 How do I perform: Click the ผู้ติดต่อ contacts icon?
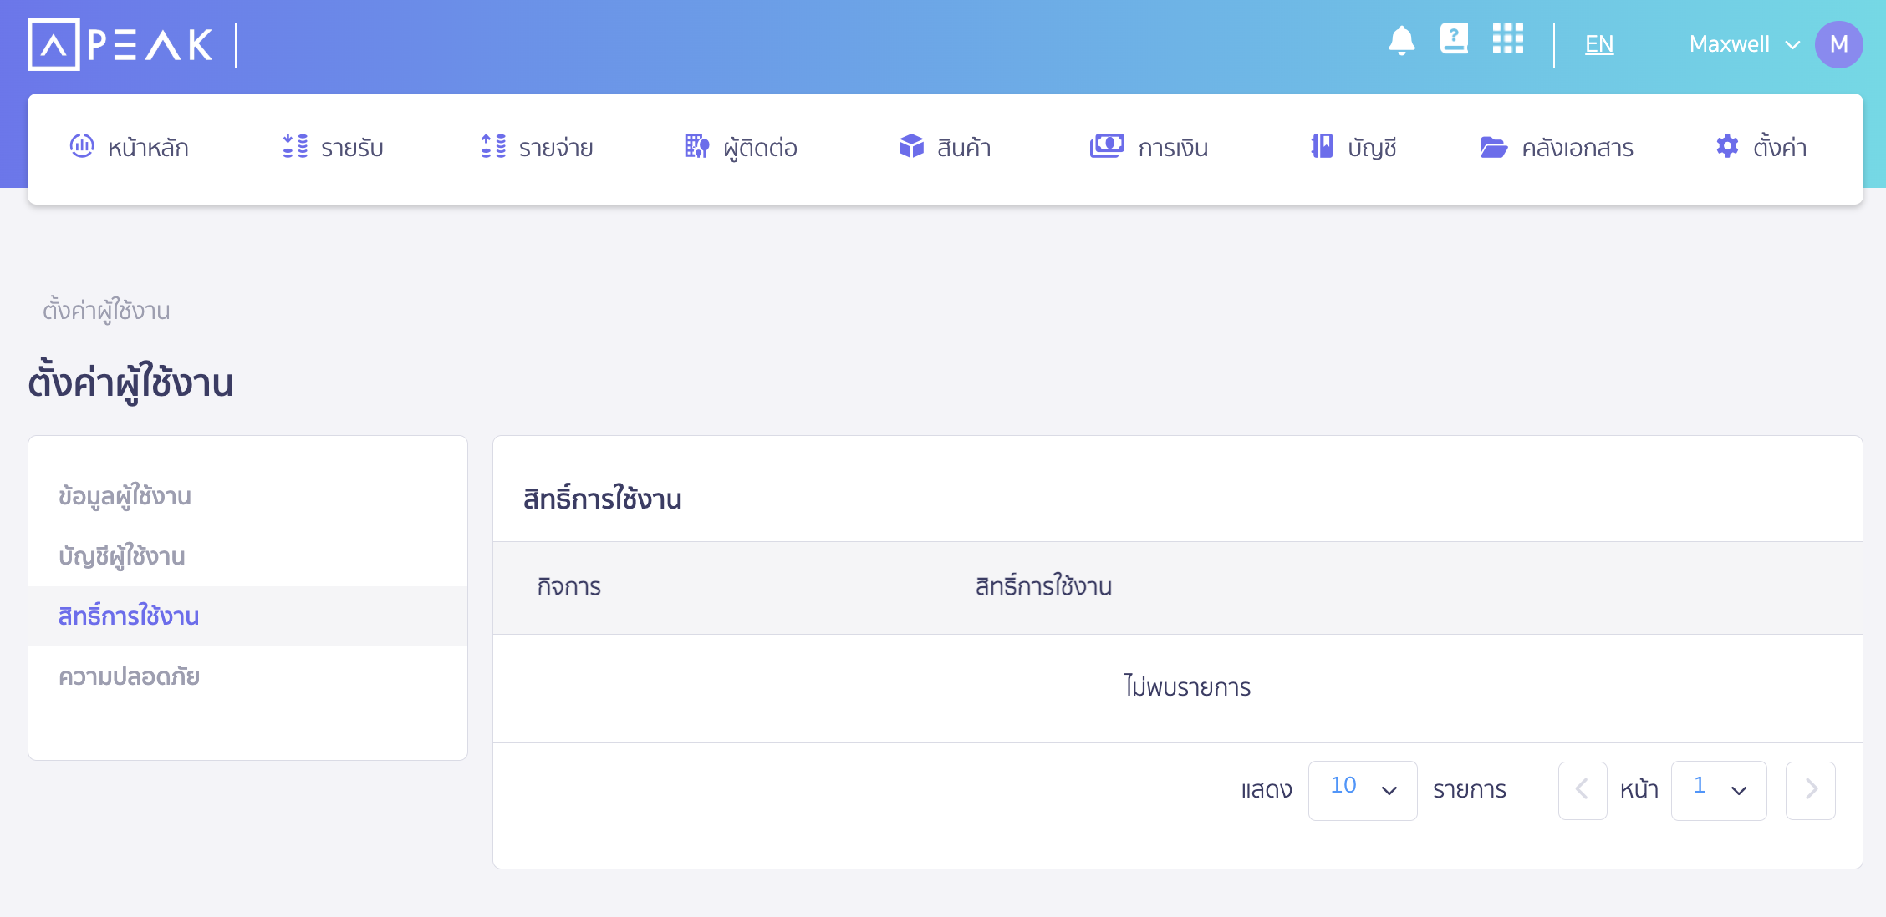pyautogui.click(x=696, y=147)
